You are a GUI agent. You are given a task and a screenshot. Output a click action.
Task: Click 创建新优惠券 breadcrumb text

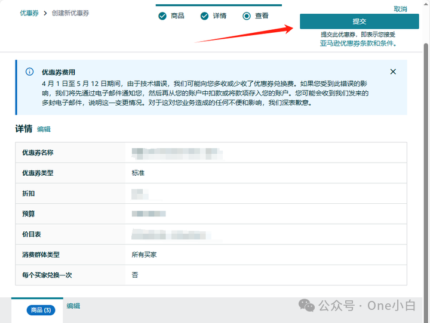(70, 13)
